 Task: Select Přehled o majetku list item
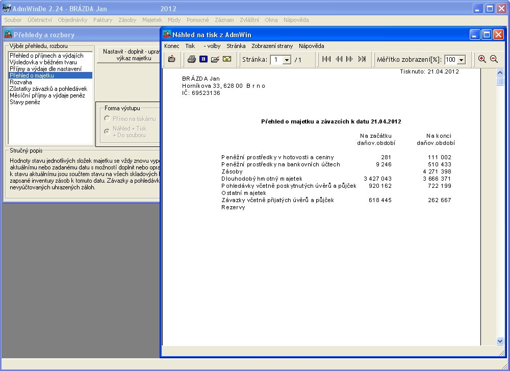point(50,75)
